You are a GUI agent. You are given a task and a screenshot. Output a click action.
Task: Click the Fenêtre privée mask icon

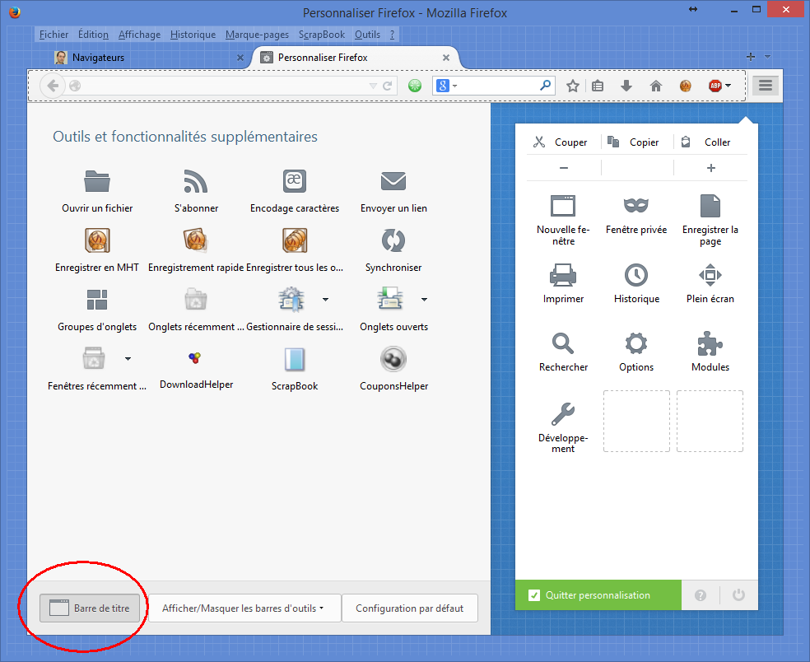(x=636, y=205)
